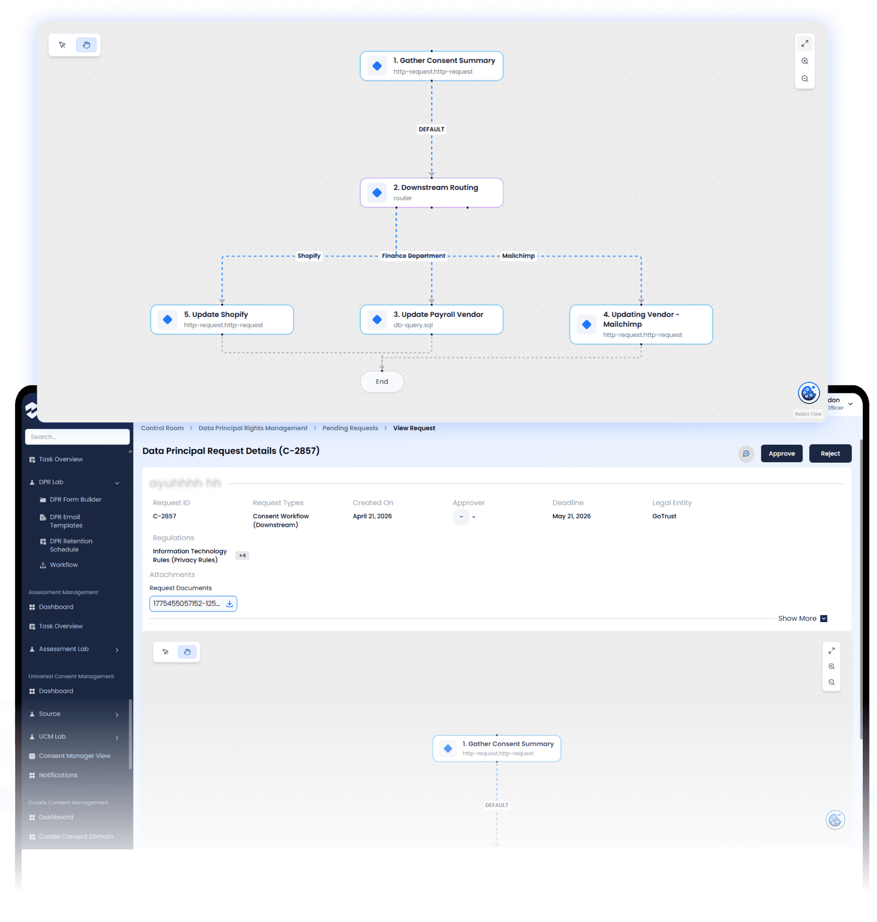Click the Mailchimp edge label
The height and width of the screenshot is (922, 877).
point(518,256)
